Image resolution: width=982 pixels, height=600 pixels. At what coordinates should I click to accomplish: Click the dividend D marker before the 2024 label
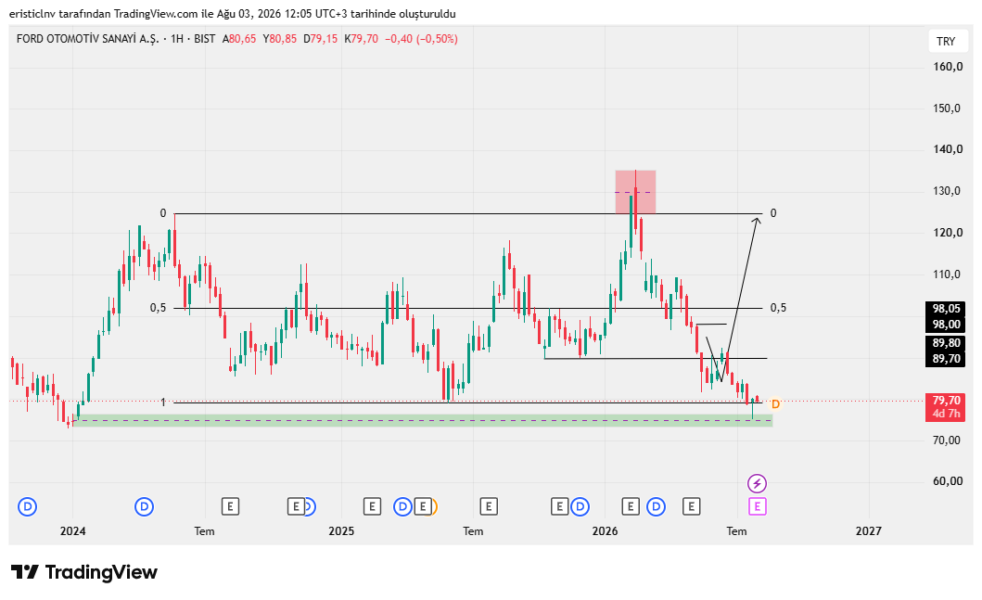coord(28,506)
